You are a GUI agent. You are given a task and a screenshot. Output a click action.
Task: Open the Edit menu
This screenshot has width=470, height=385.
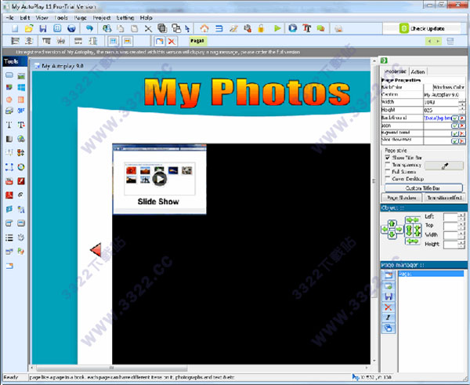coord(25,18)
